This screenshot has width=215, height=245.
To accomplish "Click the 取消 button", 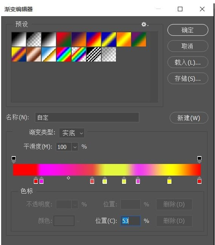I will [x=188, y=46].
